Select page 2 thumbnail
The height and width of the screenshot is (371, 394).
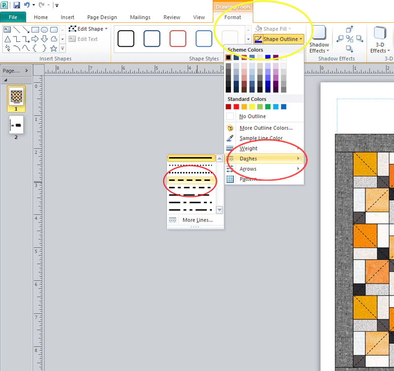click(16, 125)
